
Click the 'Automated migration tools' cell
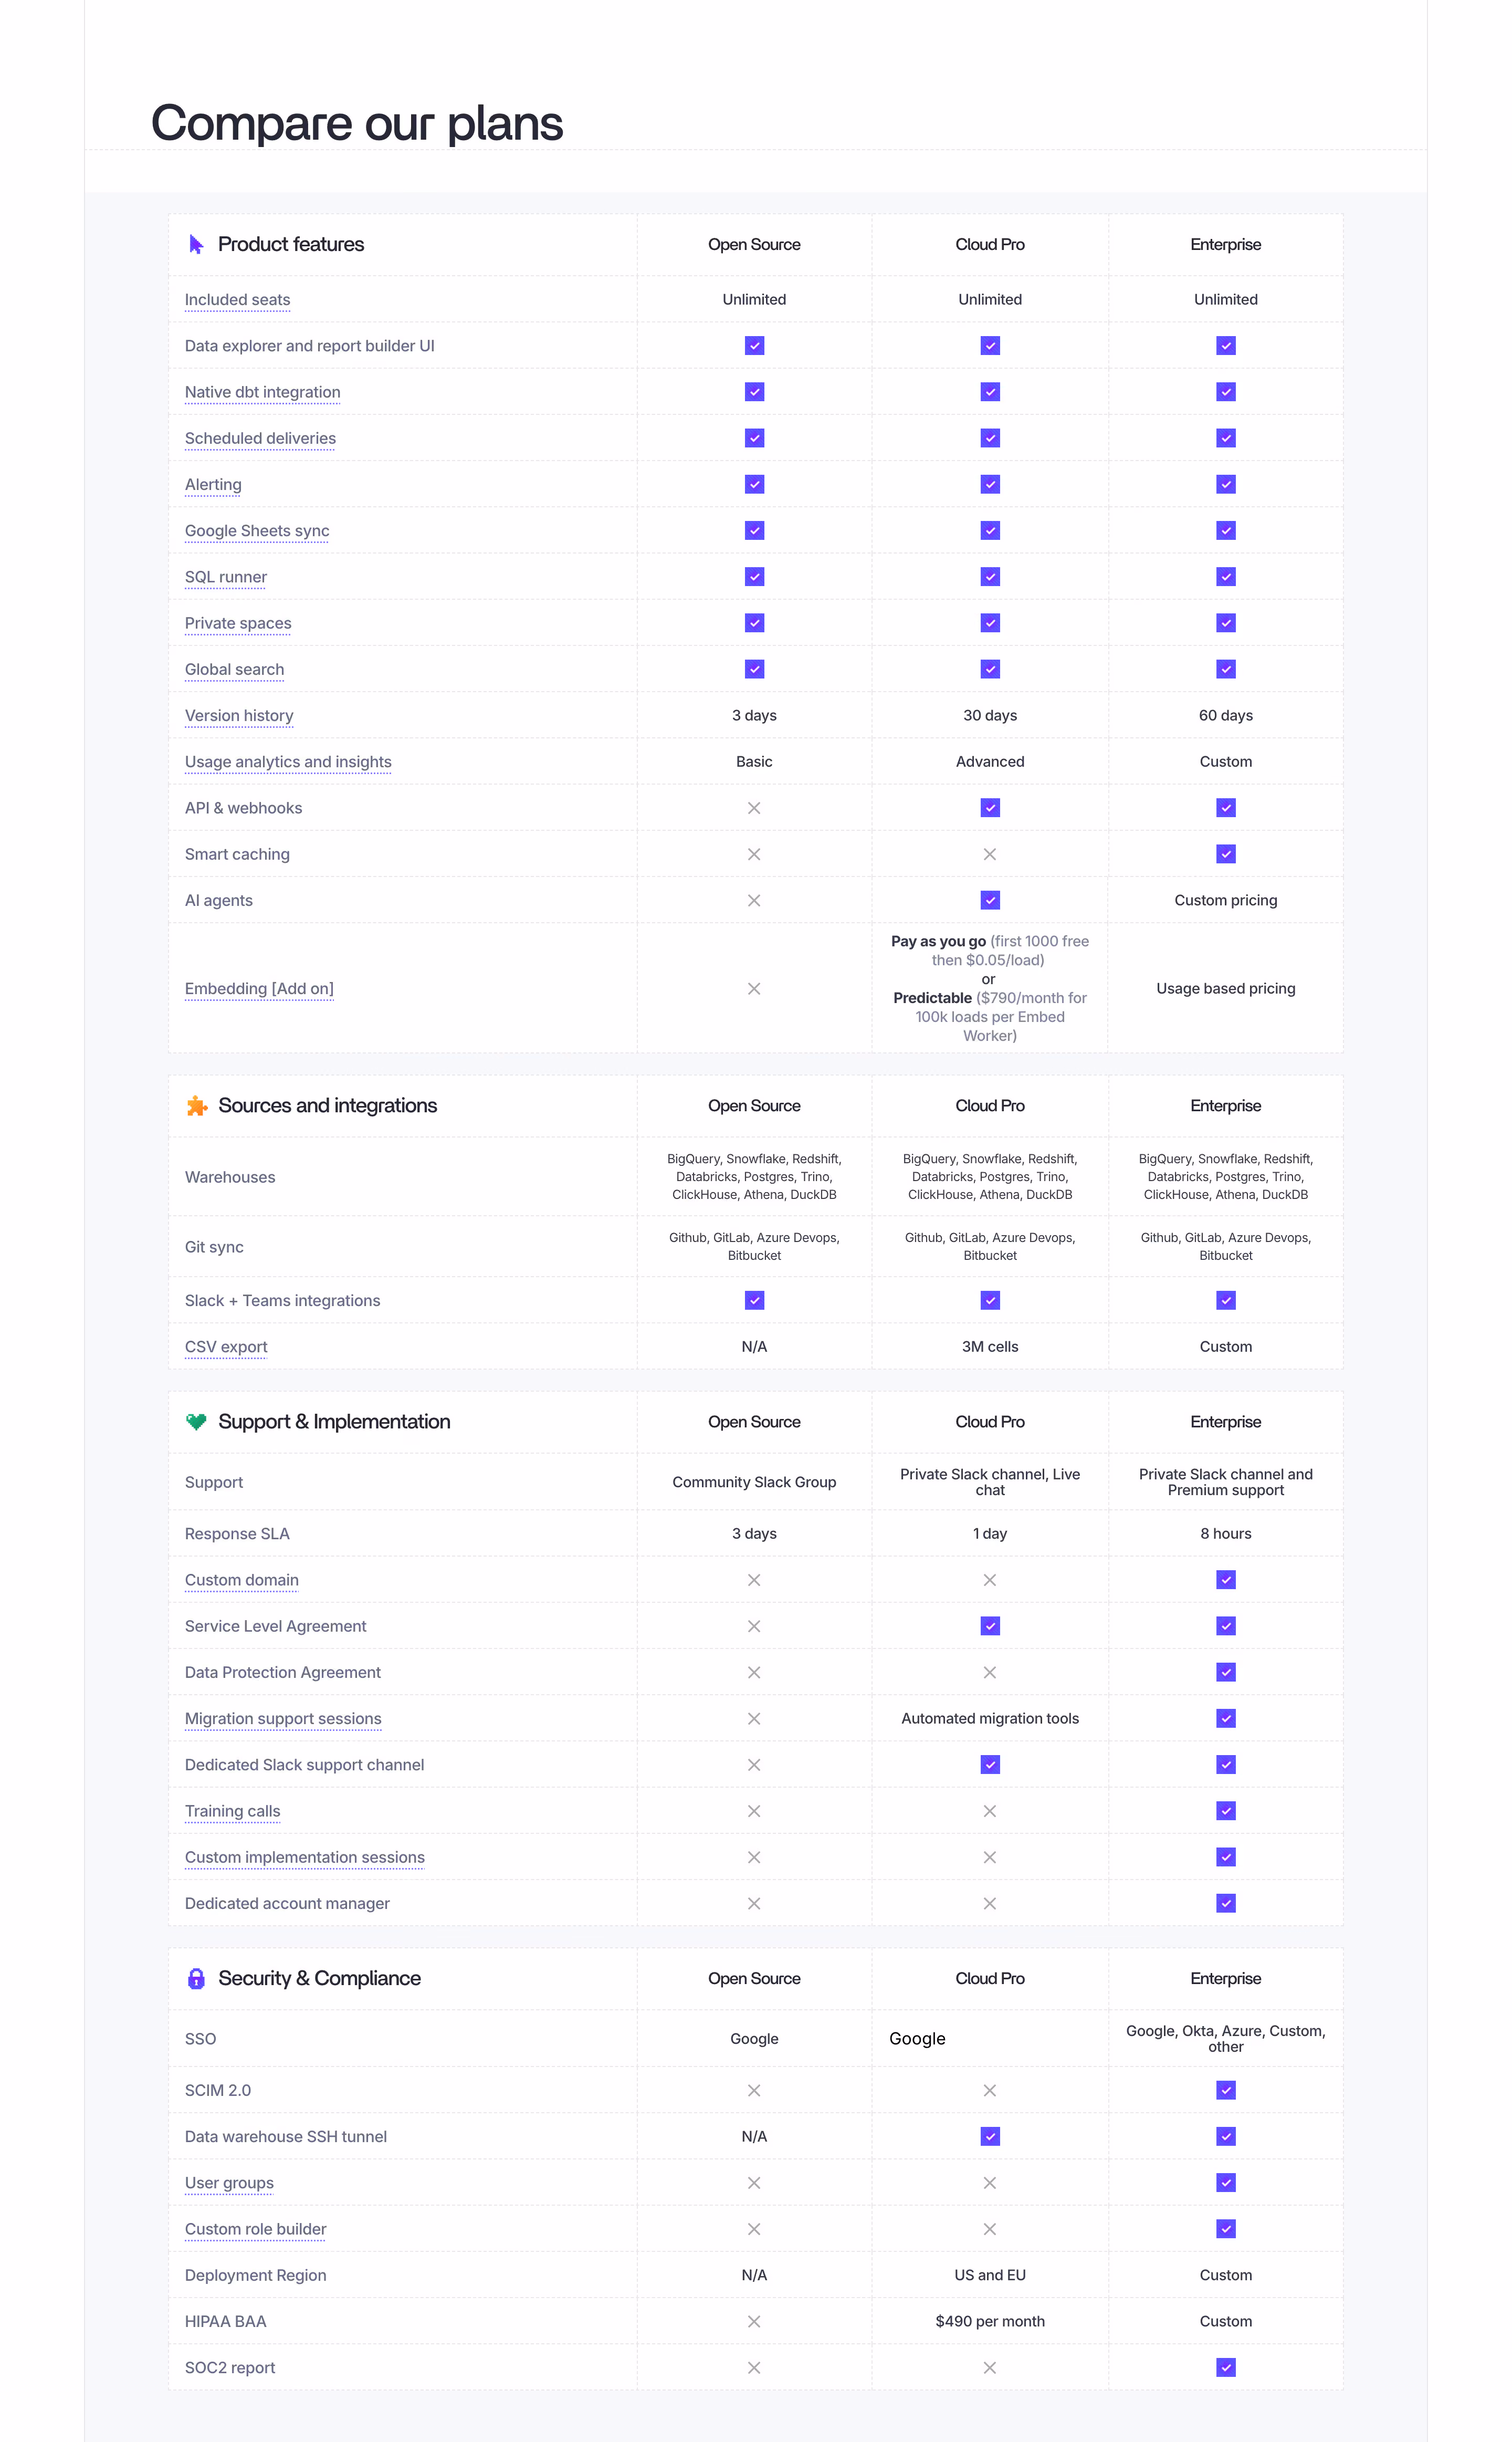coord(990,1718)
